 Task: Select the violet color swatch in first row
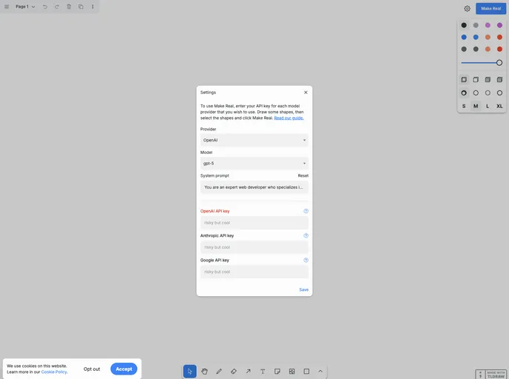pyautogui.click(x=499, y=25)
